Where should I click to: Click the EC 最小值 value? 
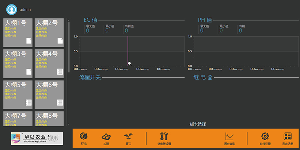107,31
